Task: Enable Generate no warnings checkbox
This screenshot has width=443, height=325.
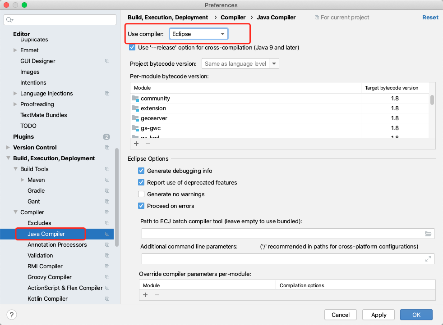Action: [141, 194]
